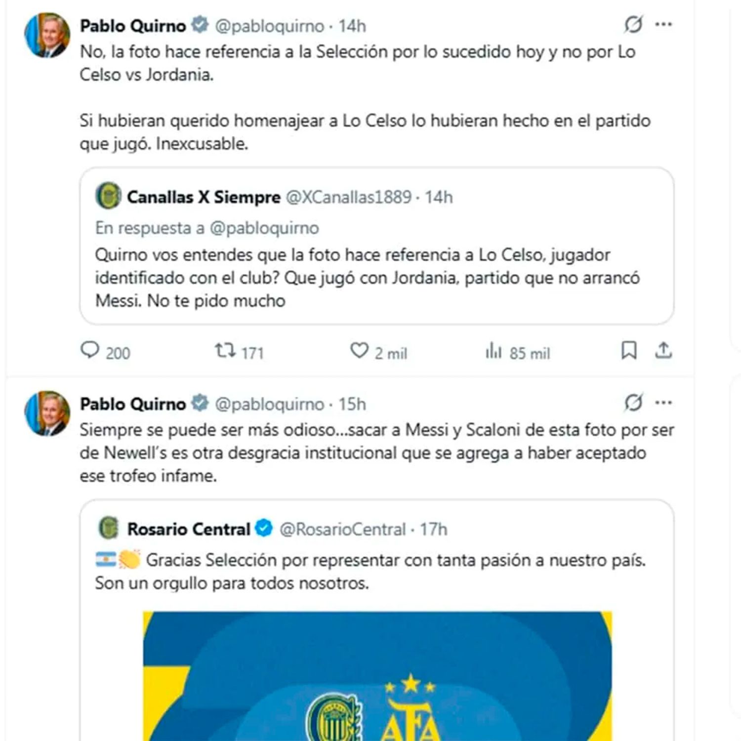
Task: Click the Grok icon on the 14h tweet
Action: click(x=633, y=24)
